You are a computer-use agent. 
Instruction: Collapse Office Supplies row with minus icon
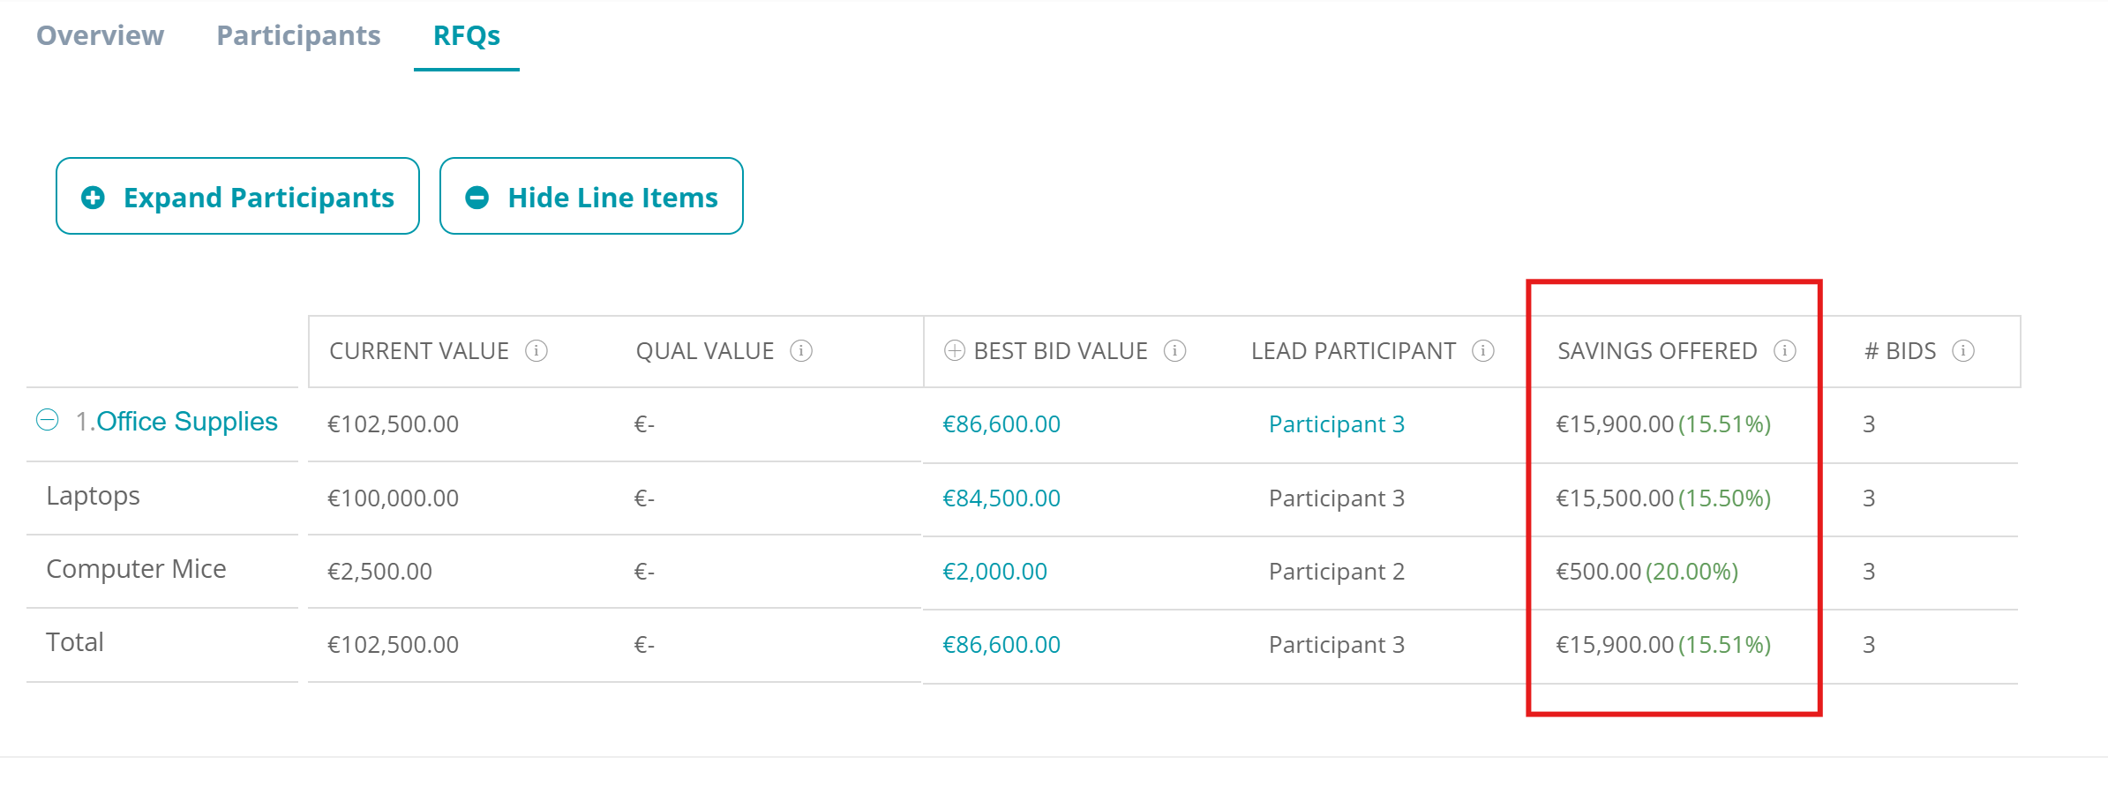point(48,420)
